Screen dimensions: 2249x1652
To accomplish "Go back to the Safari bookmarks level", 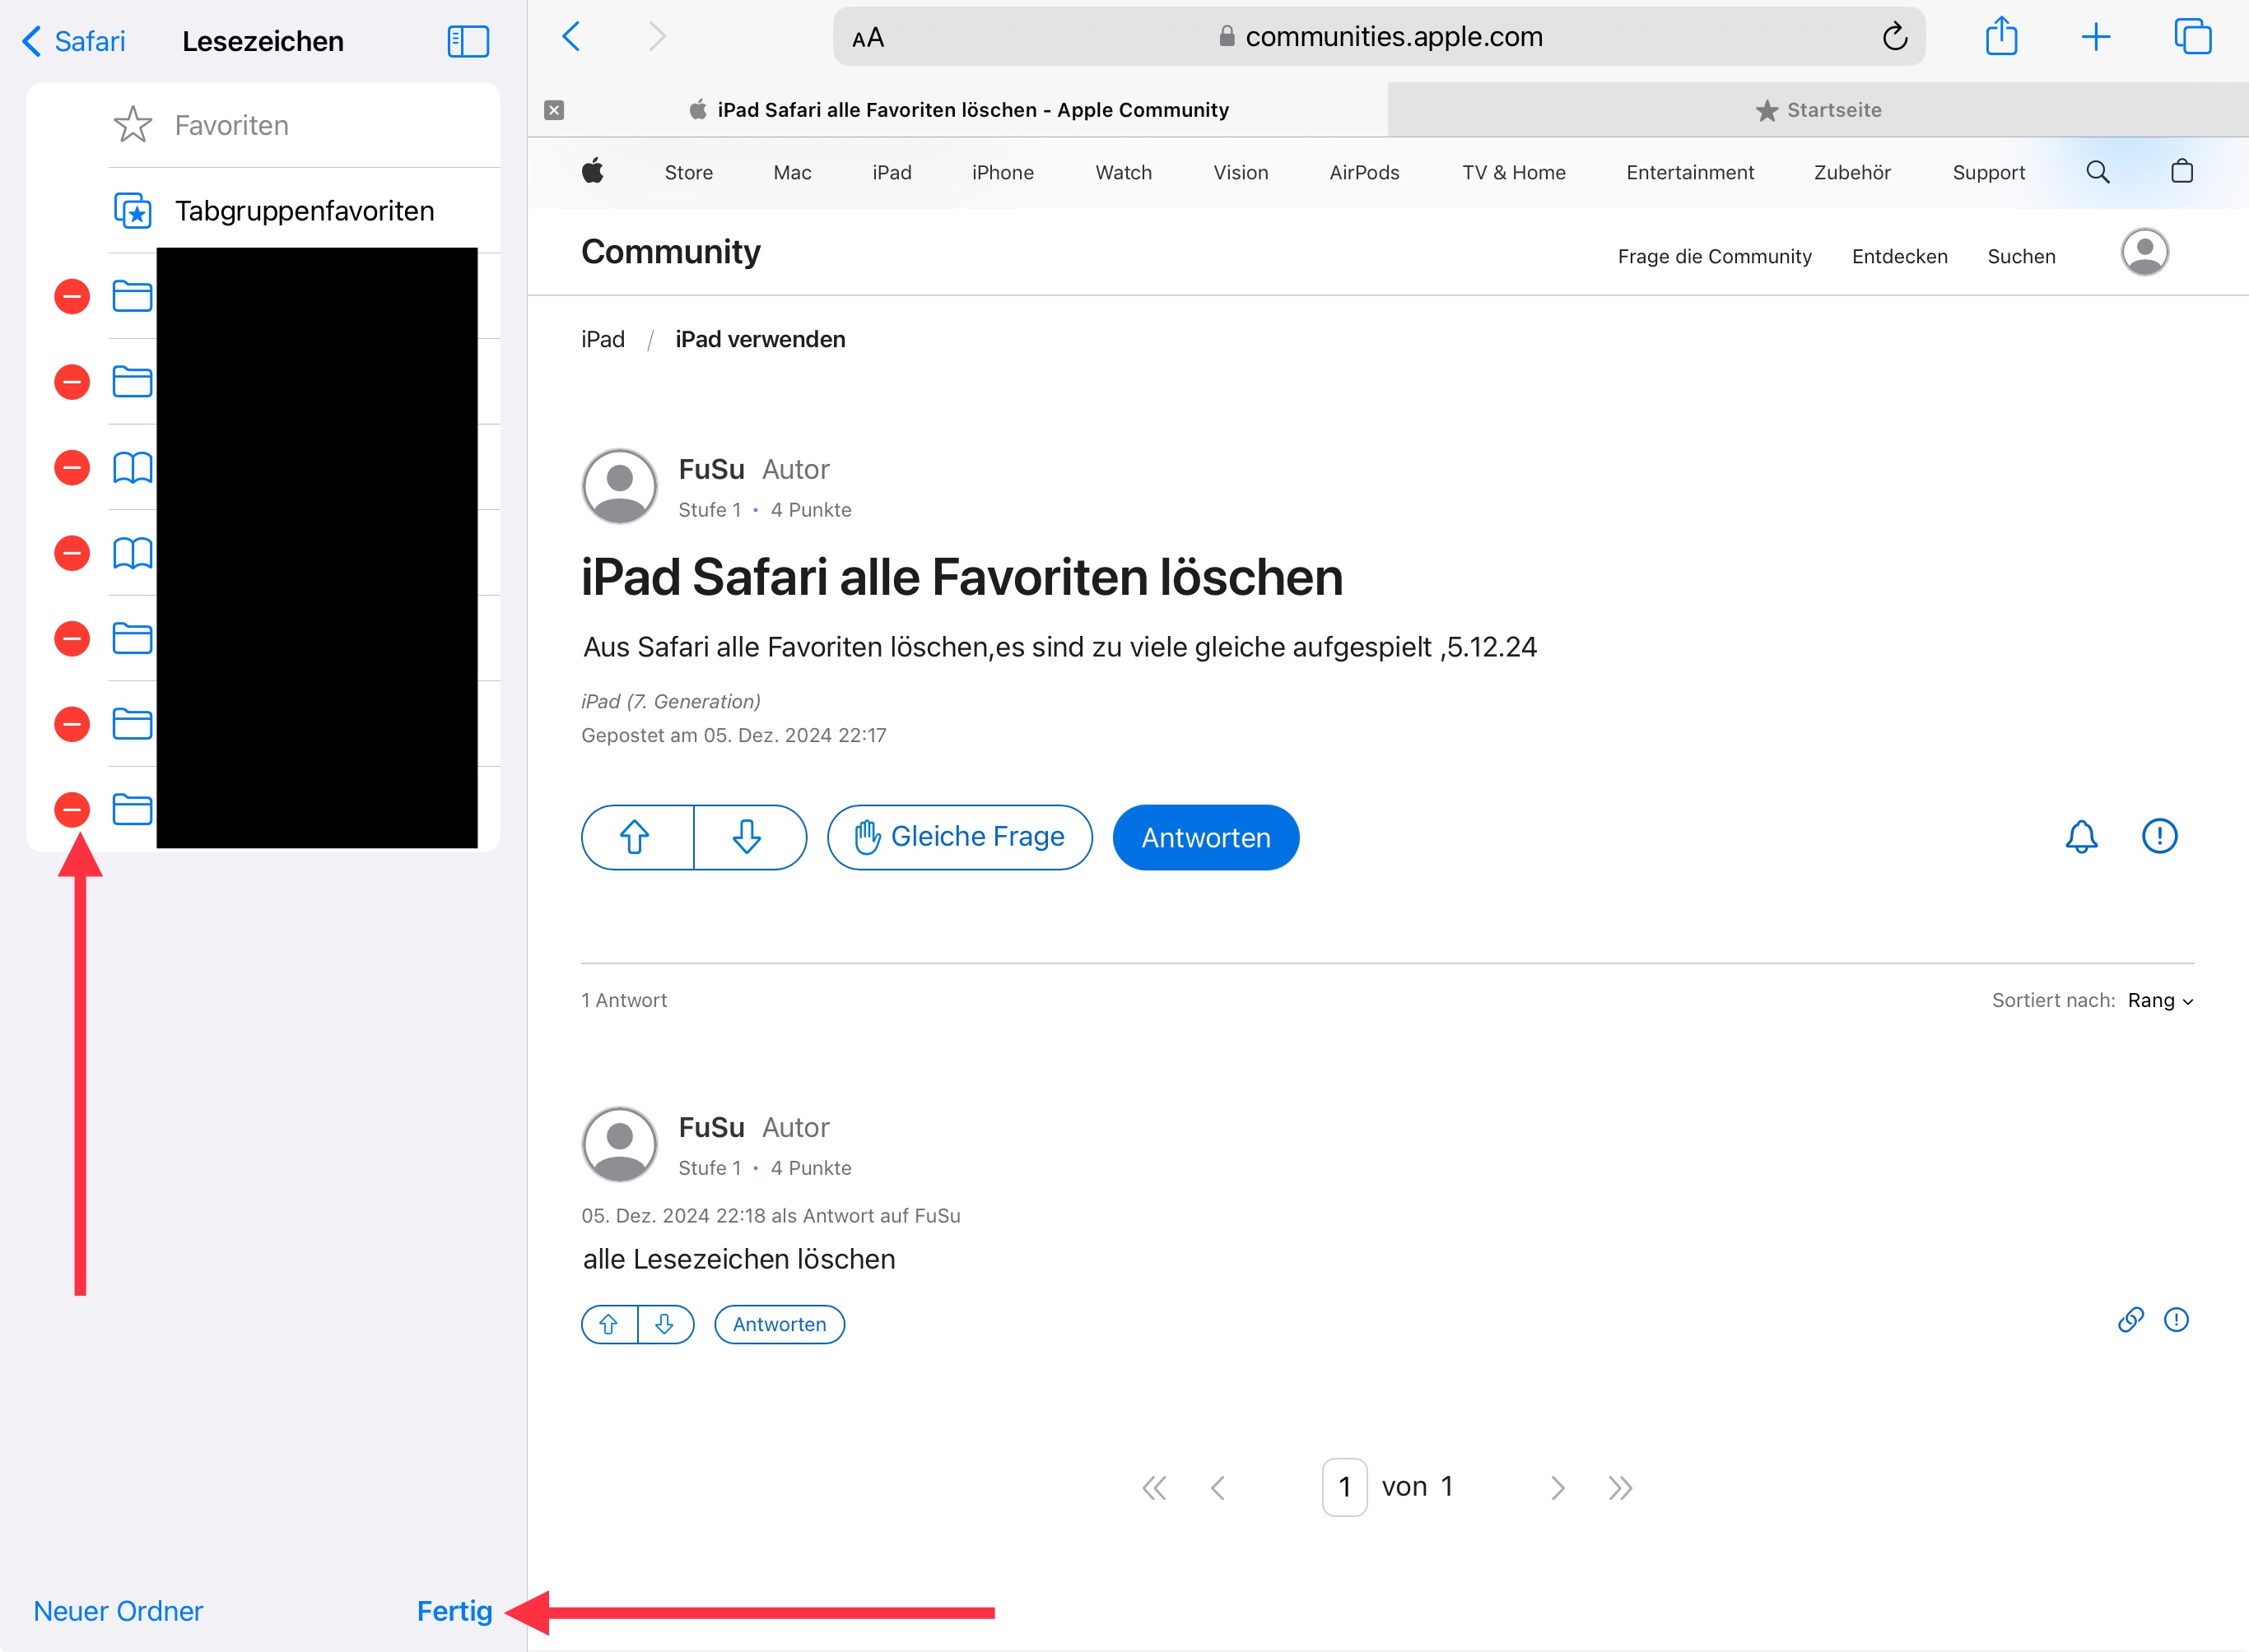I will point(74,41).
